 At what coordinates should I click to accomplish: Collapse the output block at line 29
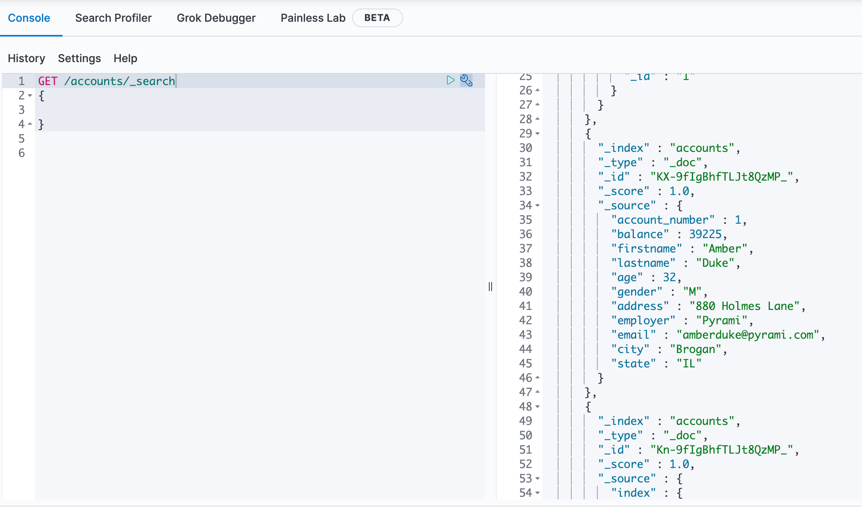click(537, 134)
